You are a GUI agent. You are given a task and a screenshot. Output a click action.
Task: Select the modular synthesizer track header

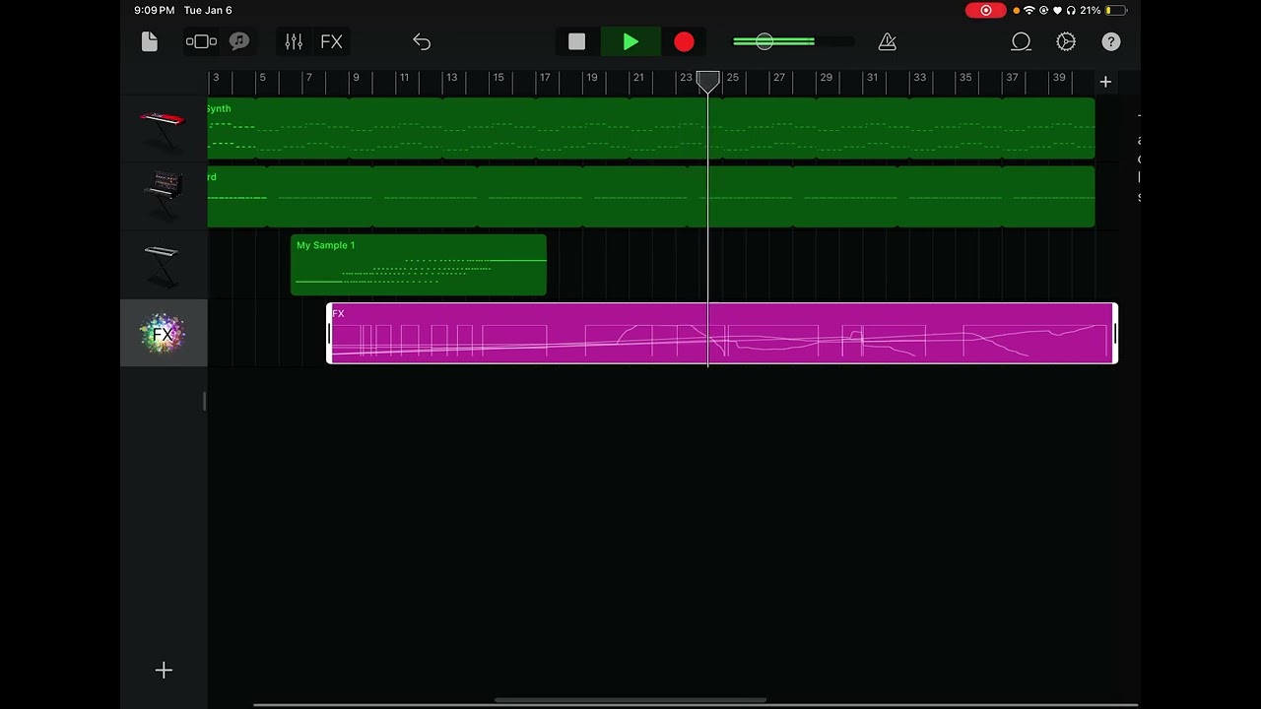tap(163, 197)
